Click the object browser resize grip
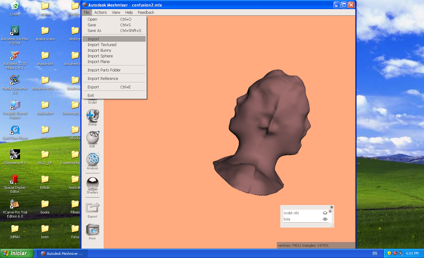The width and height of the screenshot is (424, 258). [x=332, y=226]
